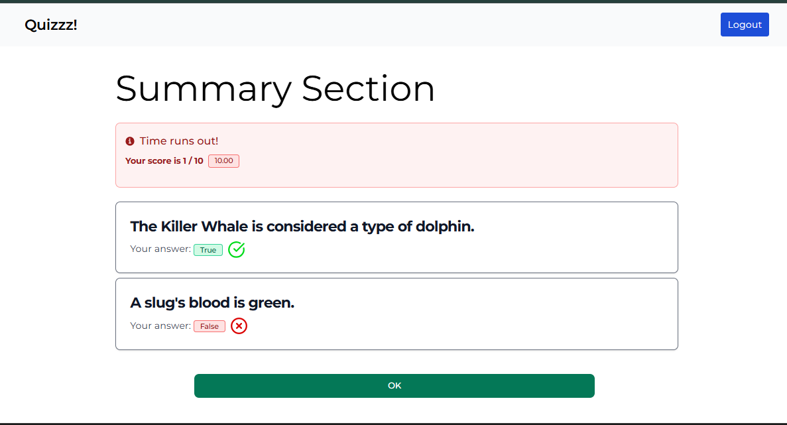Click the Summary Section heading

[275, 89]
